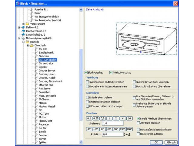194x146 pixels.
Task: Click the block icon beside Scanner
Action: (36, 135)
